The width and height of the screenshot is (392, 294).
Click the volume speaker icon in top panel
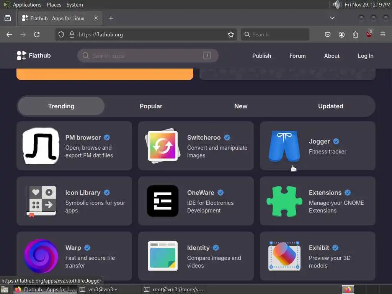337,5
